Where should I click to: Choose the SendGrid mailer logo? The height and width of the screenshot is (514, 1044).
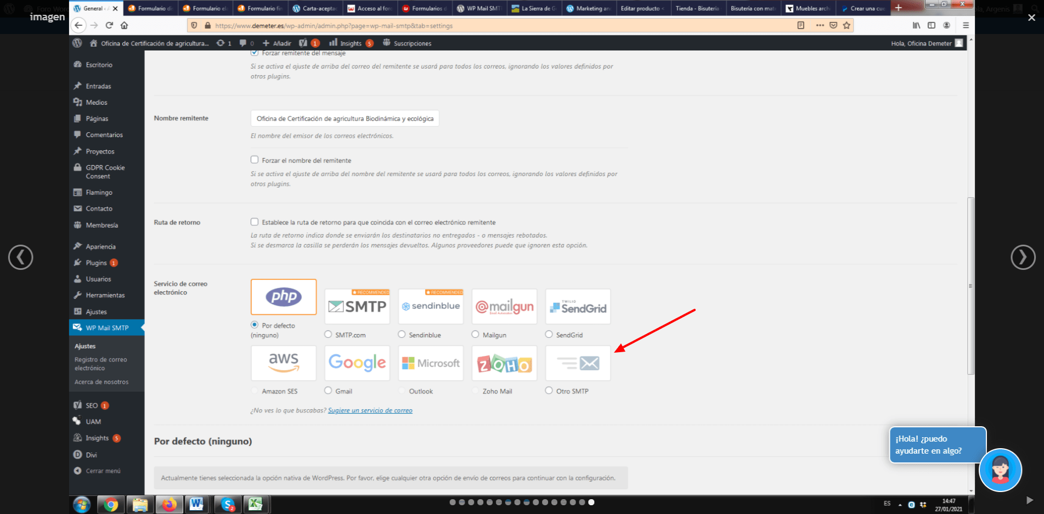pos(578,306)
